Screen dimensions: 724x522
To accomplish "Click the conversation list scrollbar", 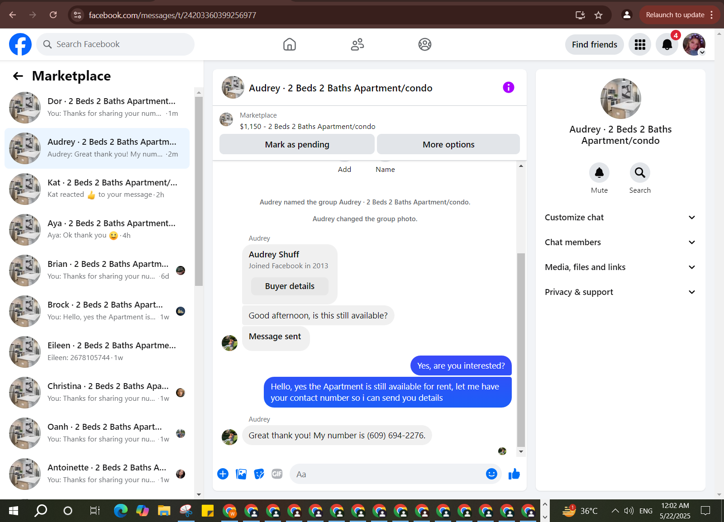I will (x=199, y=191).
